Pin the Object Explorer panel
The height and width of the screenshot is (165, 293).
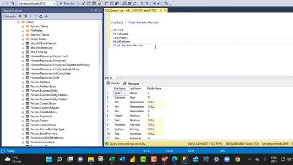(96, 11)
